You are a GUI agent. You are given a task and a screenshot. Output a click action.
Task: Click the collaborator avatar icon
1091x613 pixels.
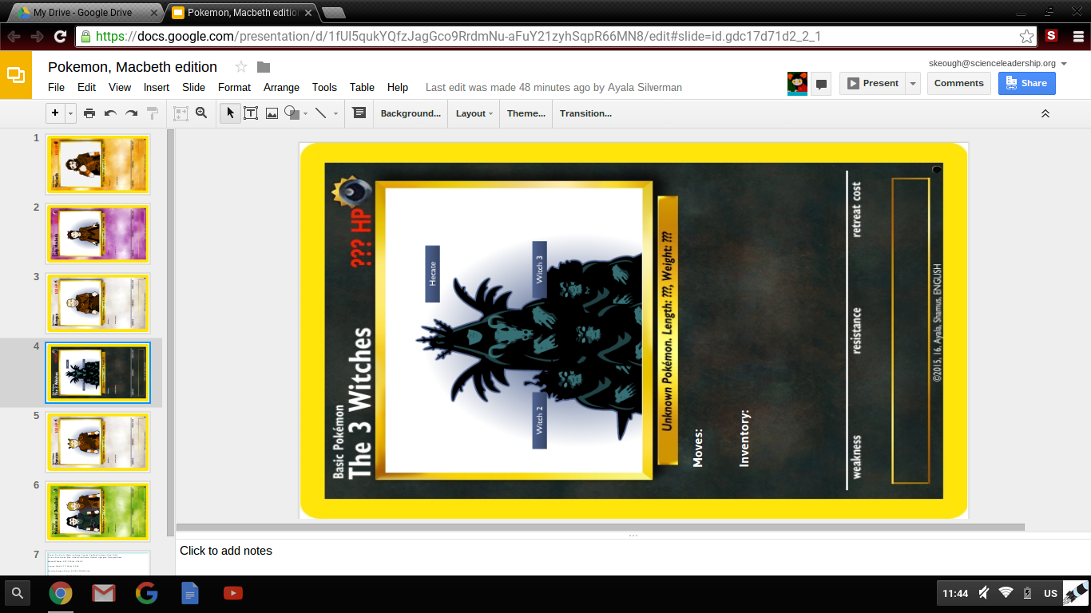(797, 83)
